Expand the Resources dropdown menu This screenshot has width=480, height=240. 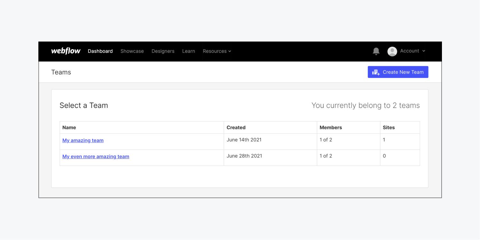(x=217, y=51)
